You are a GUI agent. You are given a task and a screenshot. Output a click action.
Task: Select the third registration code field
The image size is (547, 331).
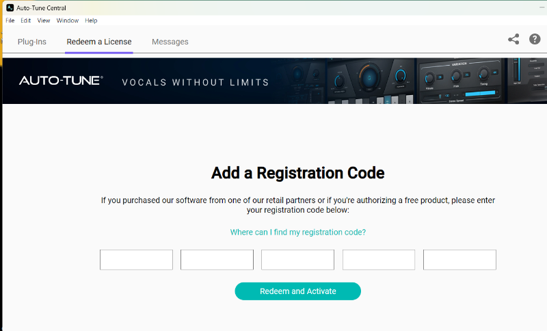click(297, 260)
